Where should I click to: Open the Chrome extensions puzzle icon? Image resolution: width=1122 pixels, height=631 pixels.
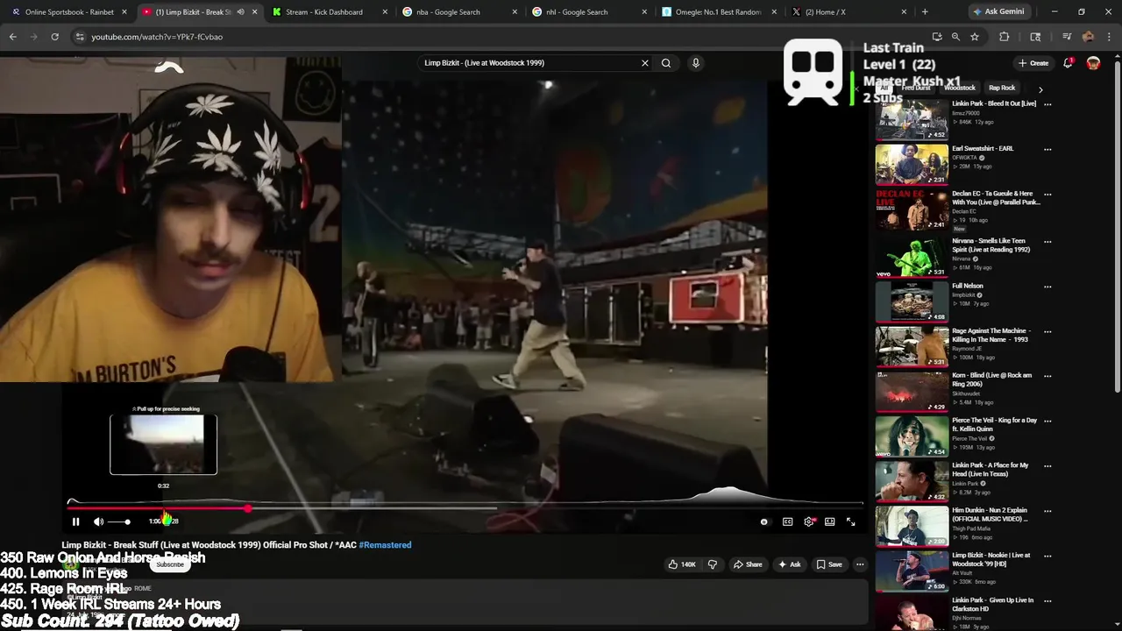1005,37
